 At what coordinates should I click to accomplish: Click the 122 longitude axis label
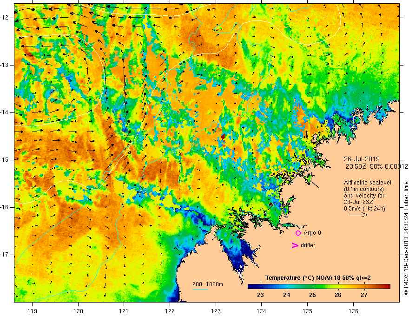(170, 311)
